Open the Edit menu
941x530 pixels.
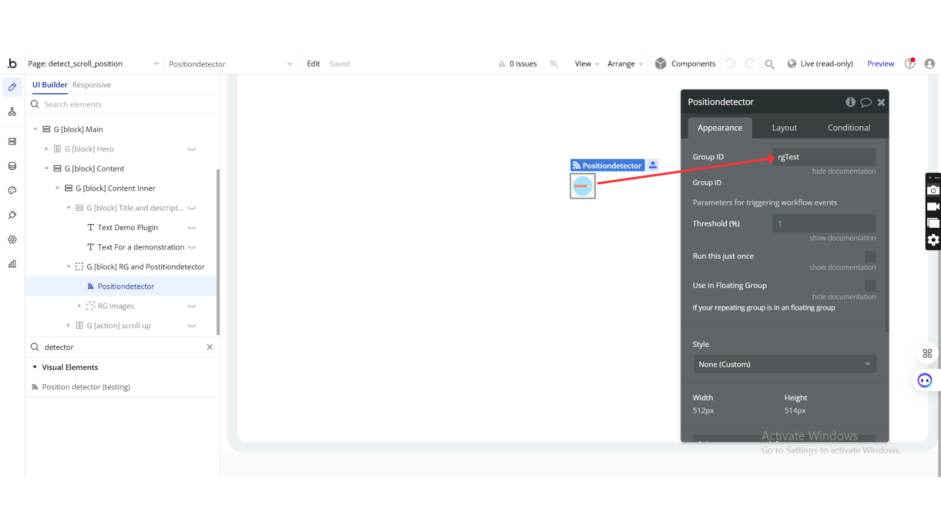coord(313,64)
